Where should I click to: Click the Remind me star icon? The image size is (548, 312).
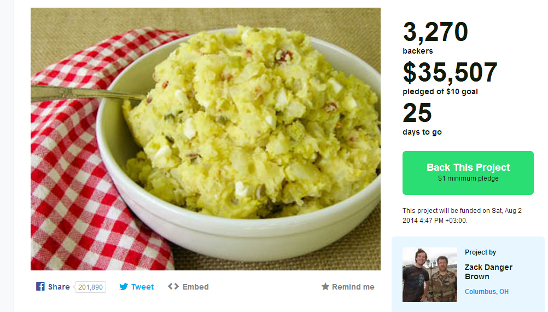(x=325, y=287)
